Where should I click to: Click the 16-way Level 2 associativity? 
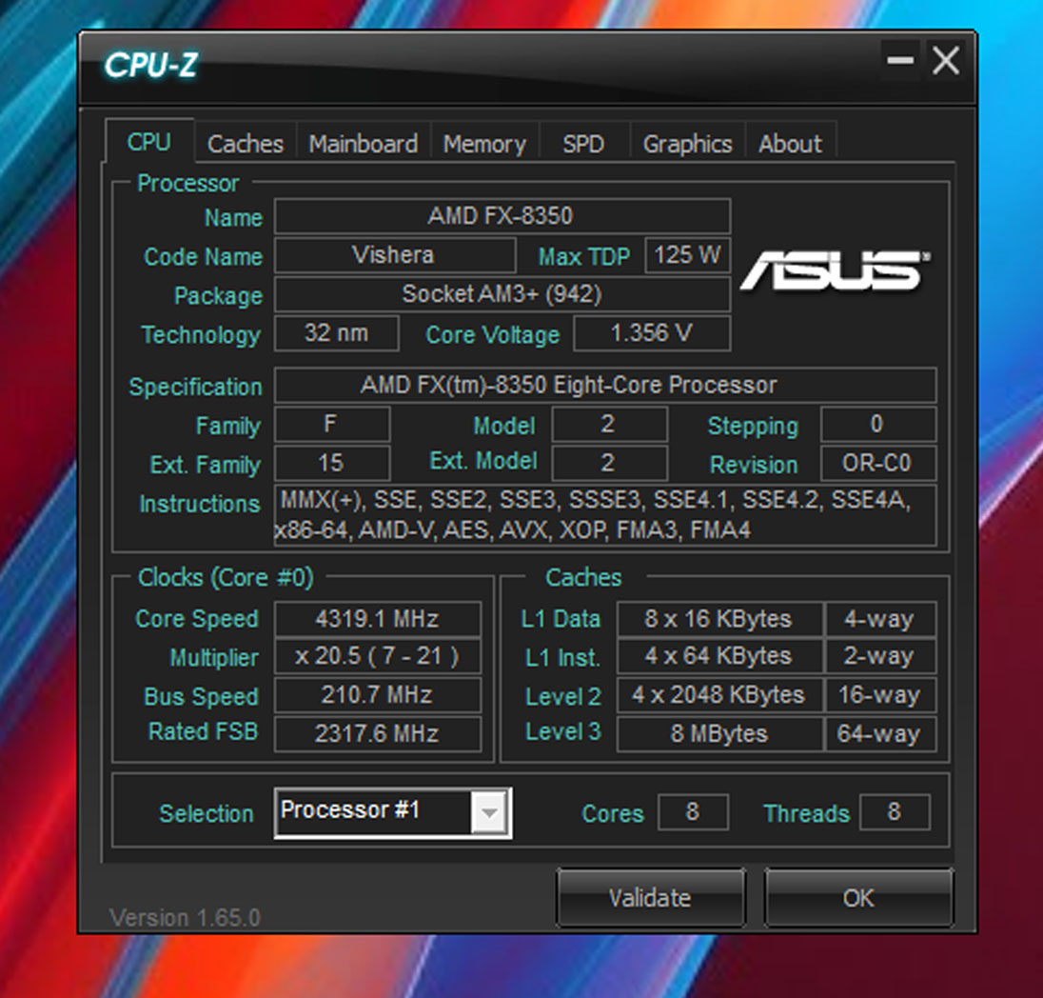(x=880, y=695)
